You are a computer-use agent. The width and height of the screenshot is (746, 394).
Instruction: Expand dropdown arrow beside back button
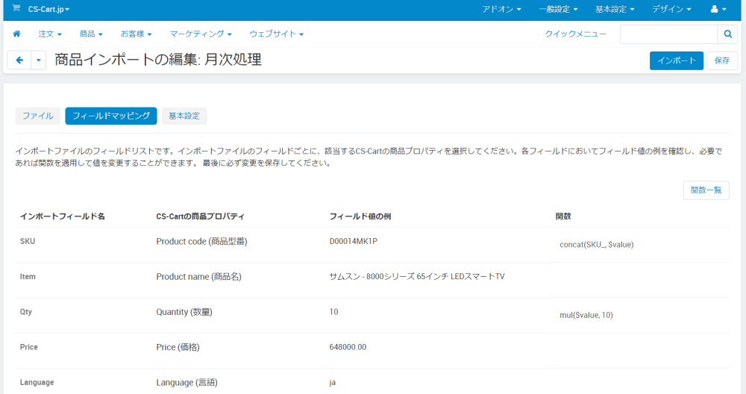coord(39,60)
